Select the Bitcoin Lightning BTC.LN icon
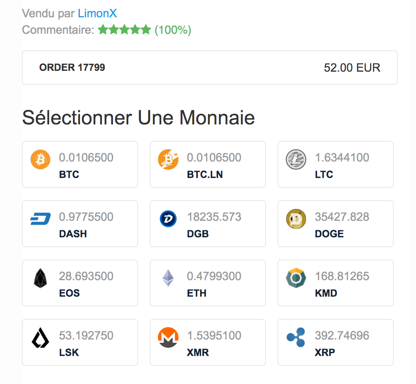Viewport: 416px width, 384px height. [168, 160]
